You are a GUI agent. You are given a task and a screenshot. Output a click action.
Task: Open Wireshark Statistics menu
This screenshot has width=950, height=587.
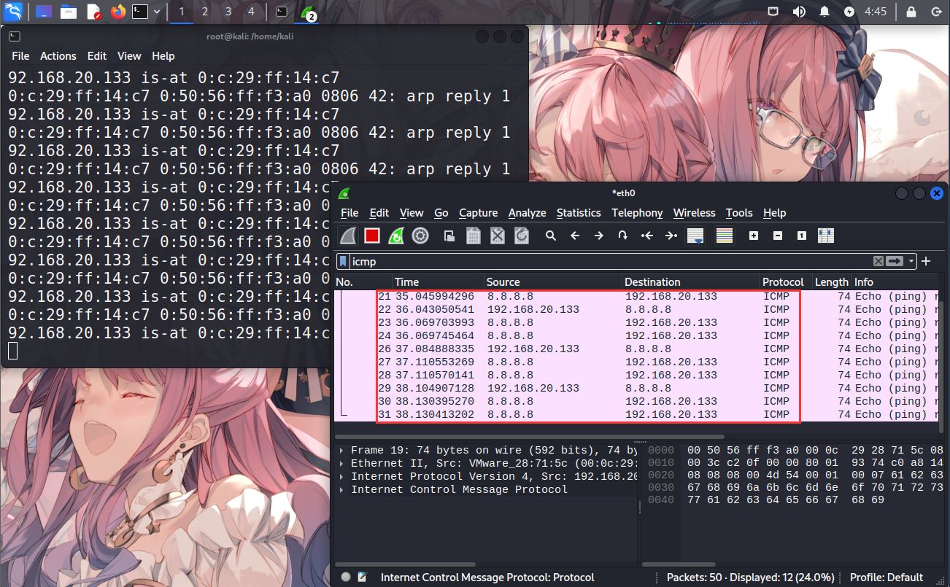tap(579, 213)
